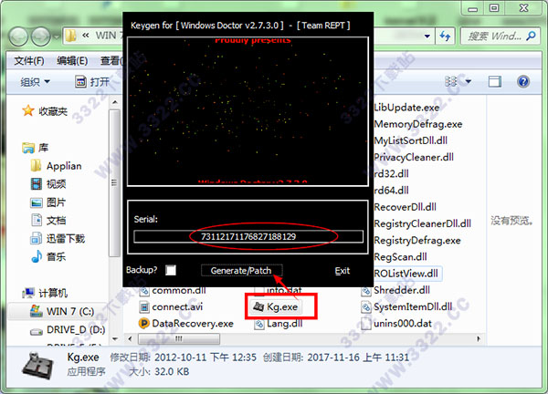Screen dimensions: 548x394
Task: Expand the address bar history dropdown
Action: coord(427,36)
